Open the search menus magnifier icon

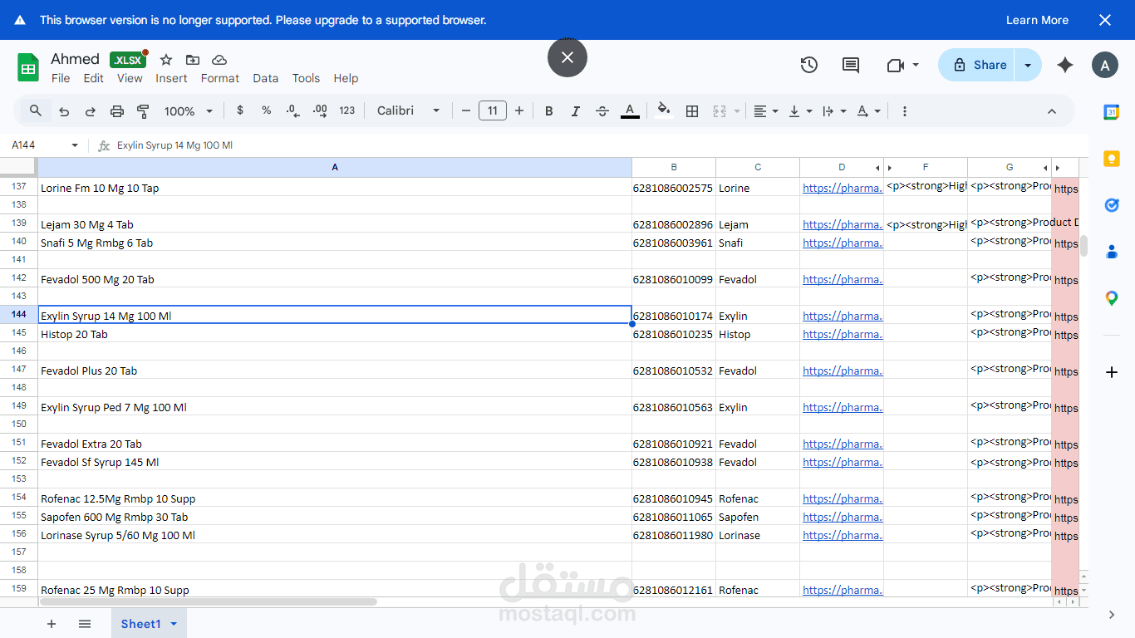tap(35, 110)
